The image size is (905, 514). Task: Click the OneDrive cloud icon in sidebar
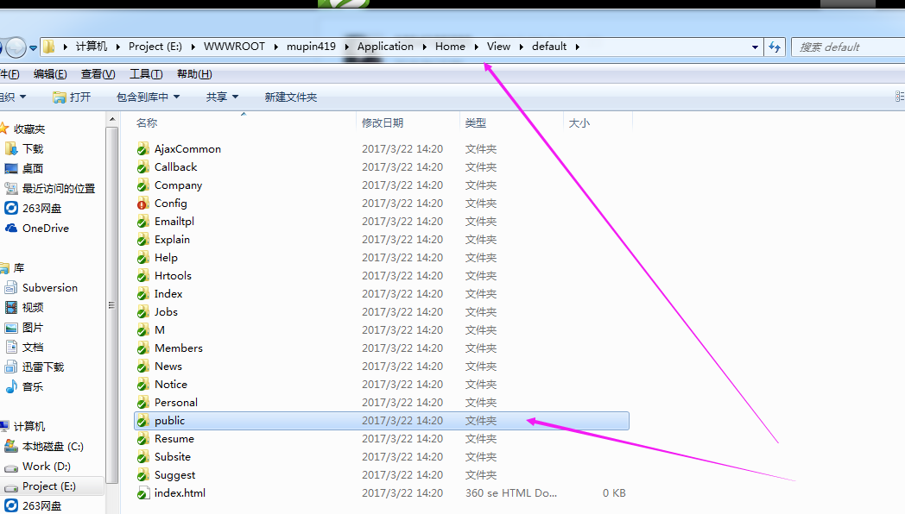click(x=11, y=229)
